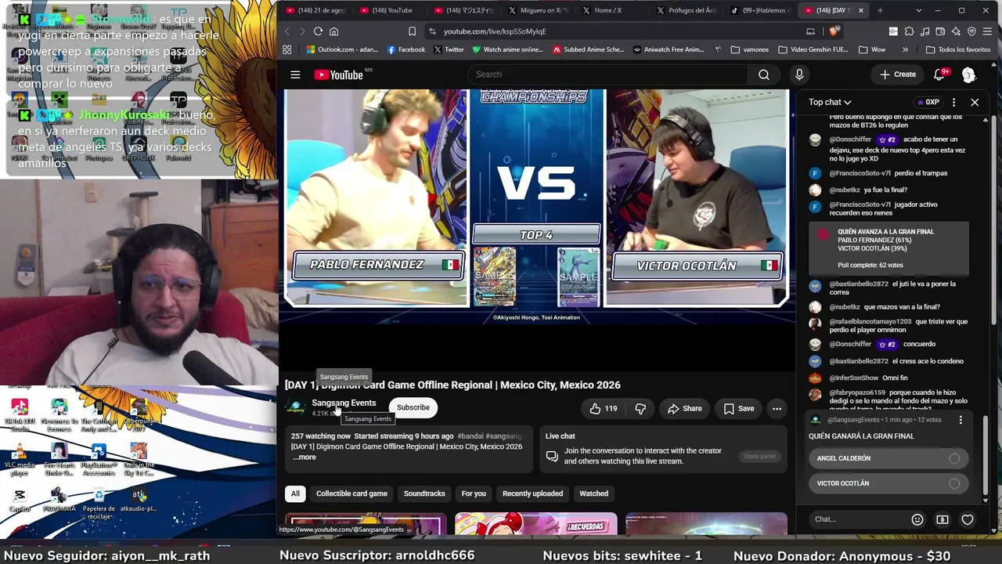This screenshot has width=1002, height=564.
Task: Switch to the YouTube (146) browser tab
Action: coord(389,10)
